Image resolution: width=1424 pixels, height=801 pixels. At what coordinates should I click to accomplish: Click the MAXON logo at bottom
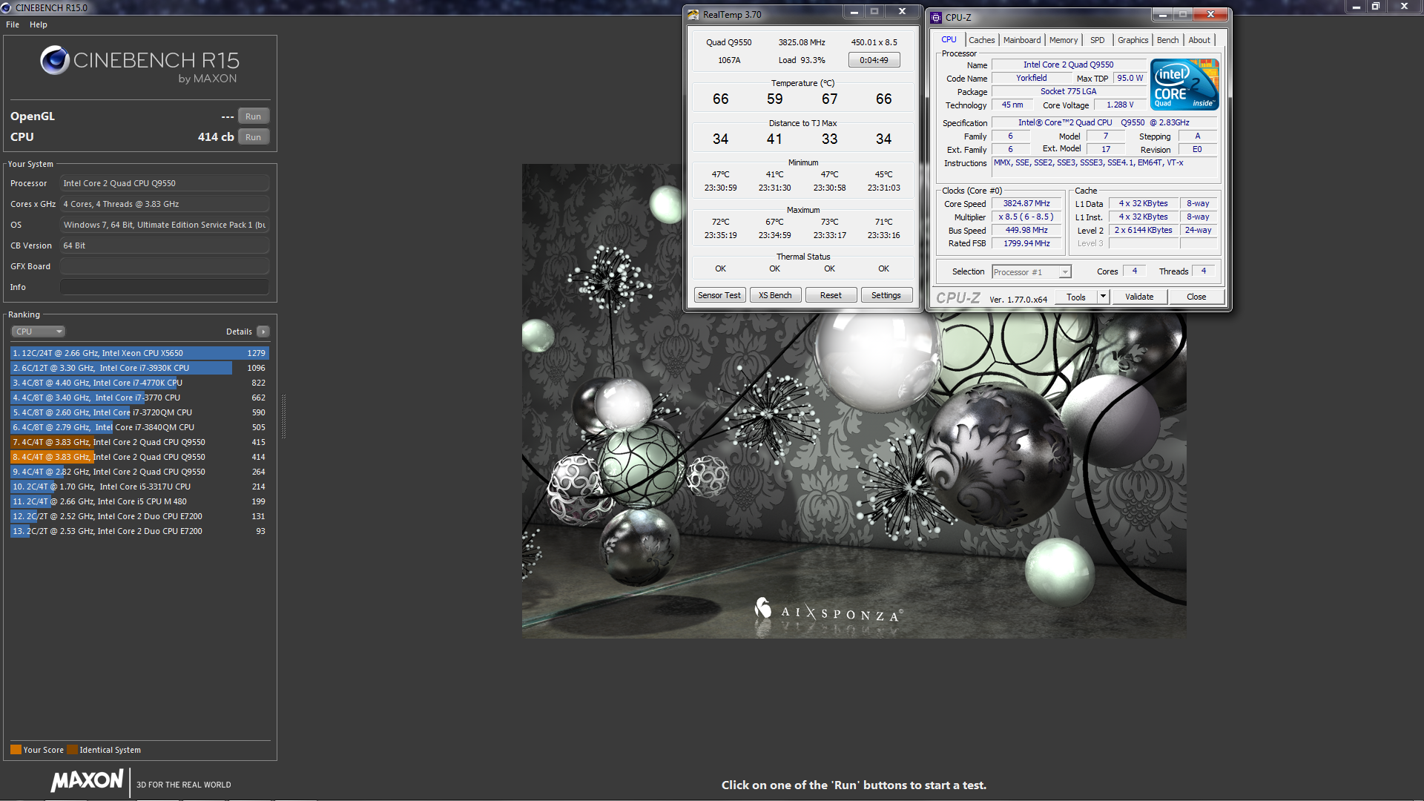87,781
